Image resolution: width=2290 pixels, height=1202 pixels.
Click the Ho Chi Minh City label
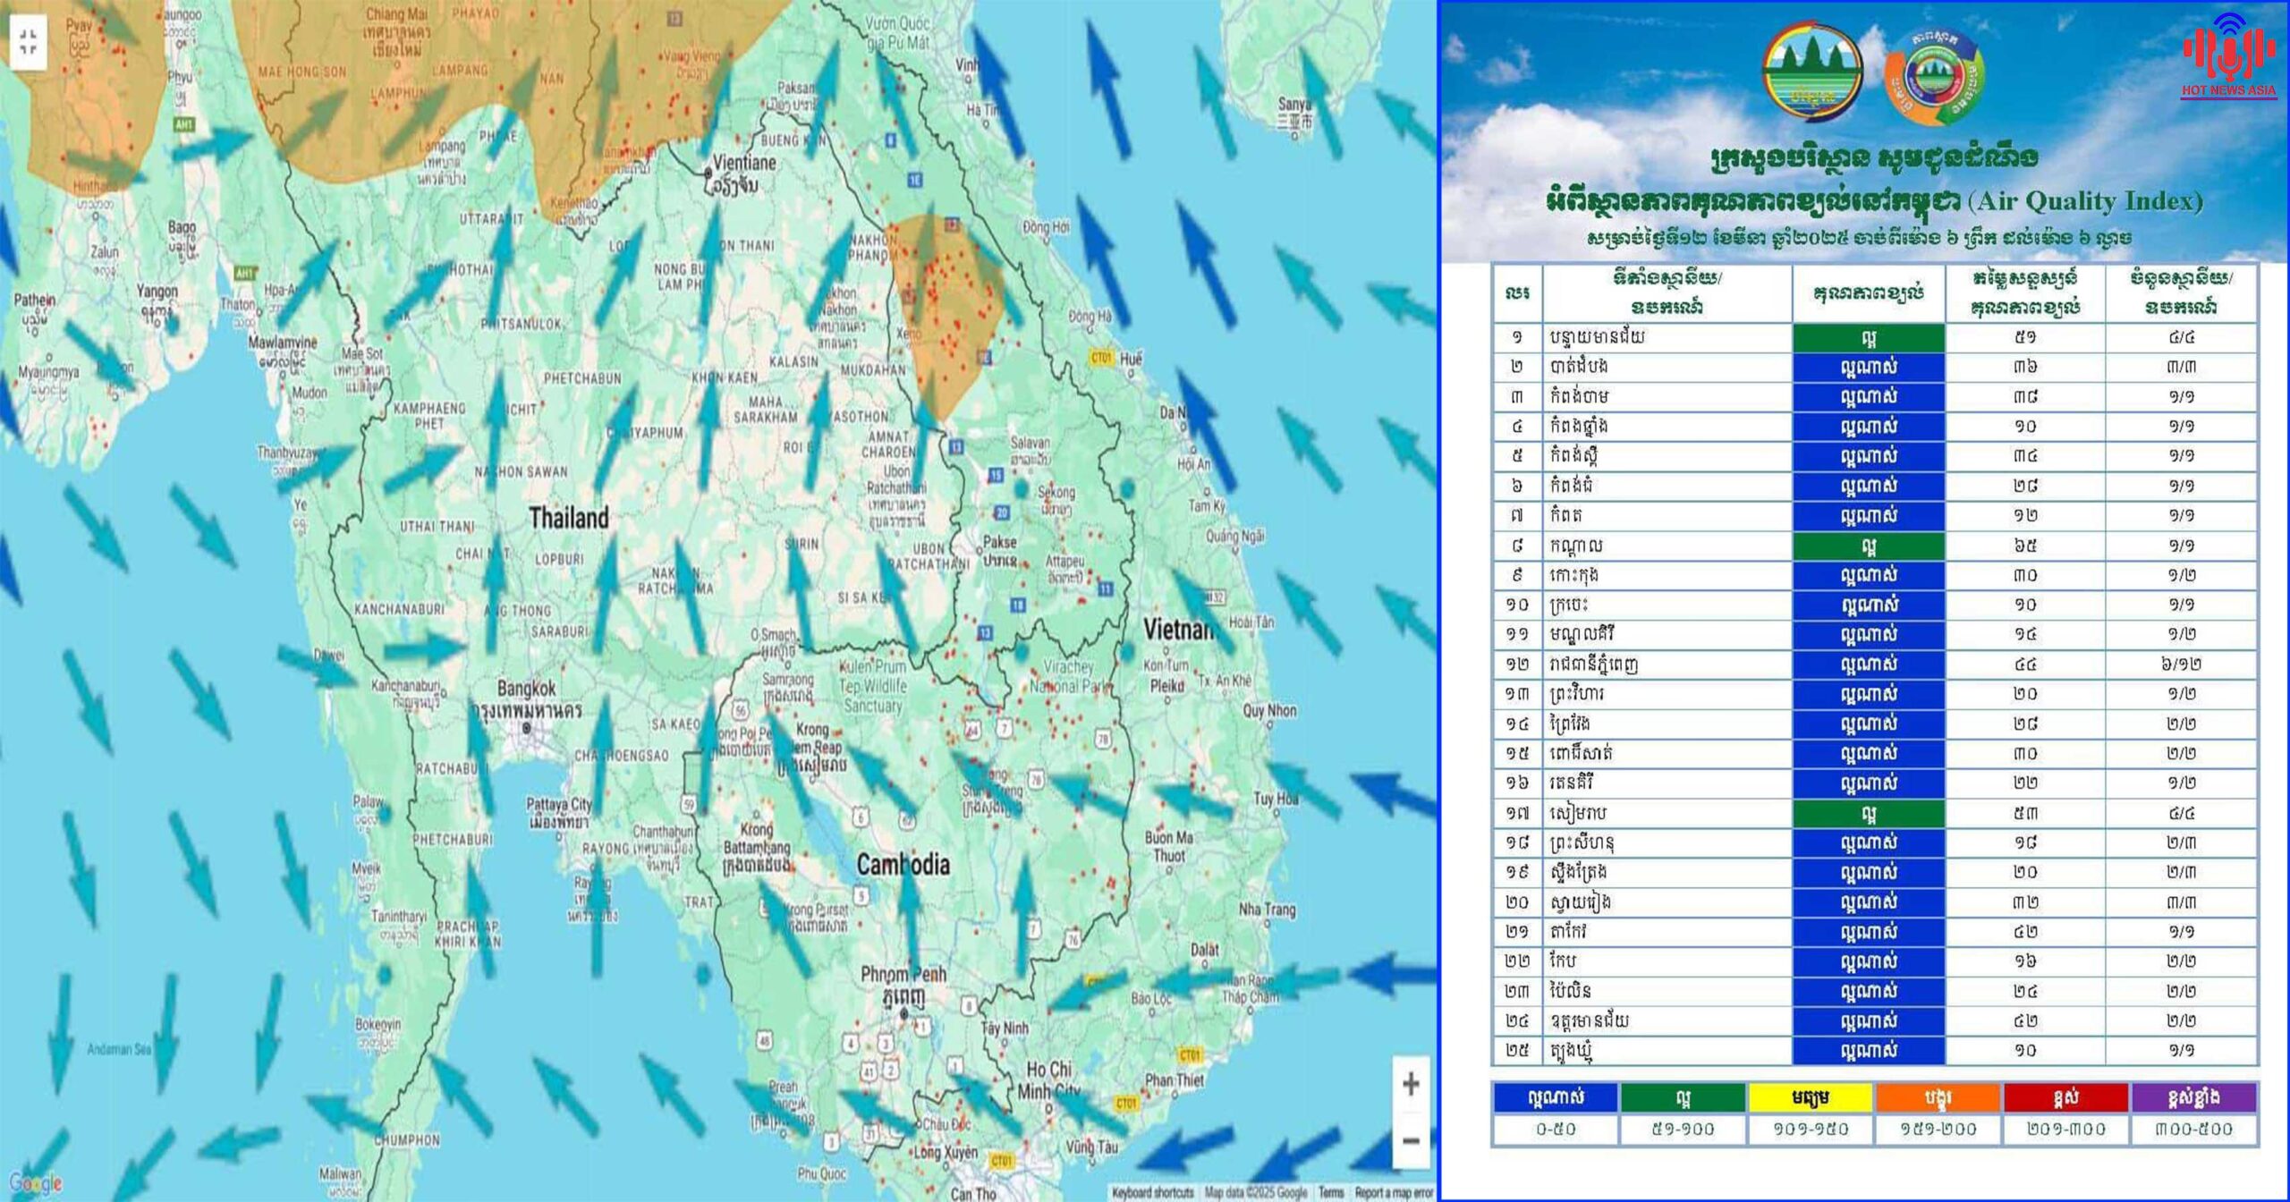1048,1079
